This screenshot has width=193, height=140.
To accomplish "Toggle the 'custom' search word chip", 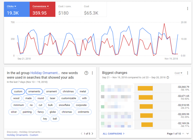I will 18,91.
